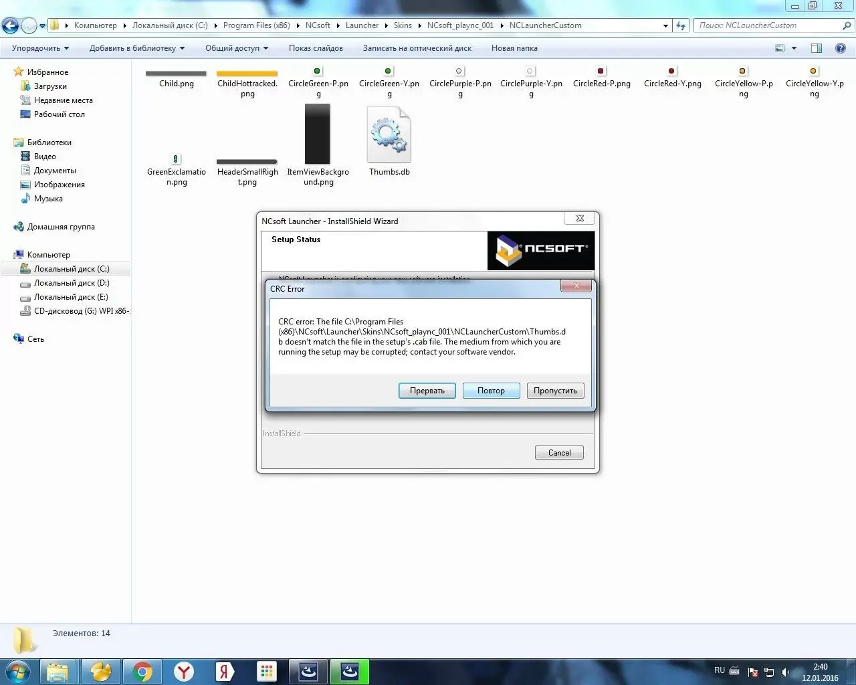Select CircleGreen-Y.png file icon

[389, 71]
